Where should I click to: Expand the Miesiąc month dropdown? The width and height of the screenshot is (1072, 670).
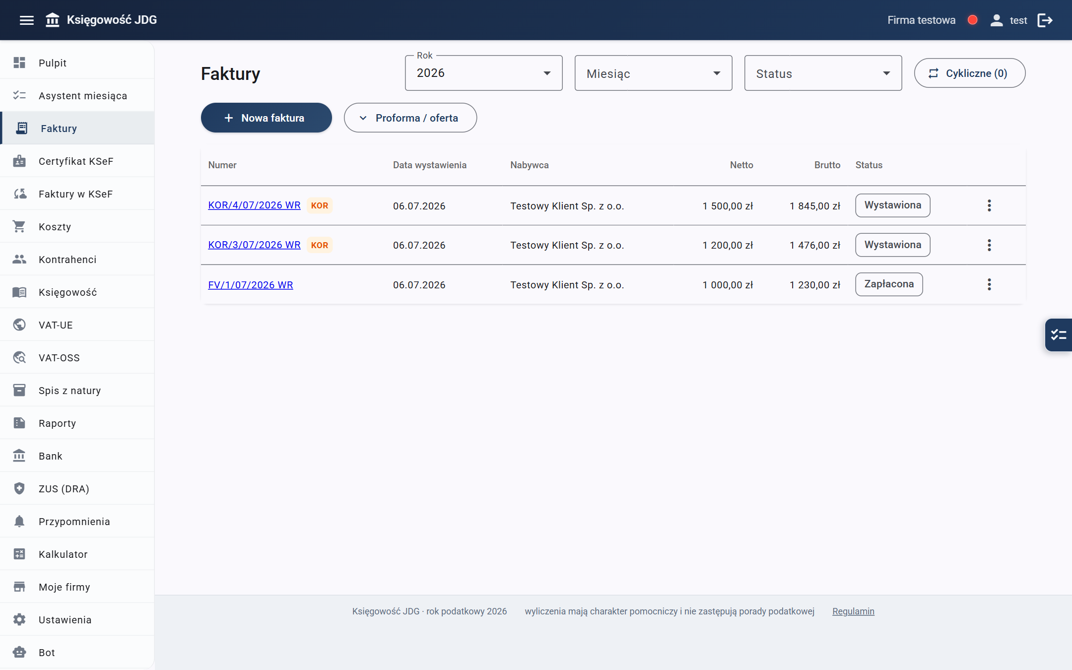(x=653, y=73)
